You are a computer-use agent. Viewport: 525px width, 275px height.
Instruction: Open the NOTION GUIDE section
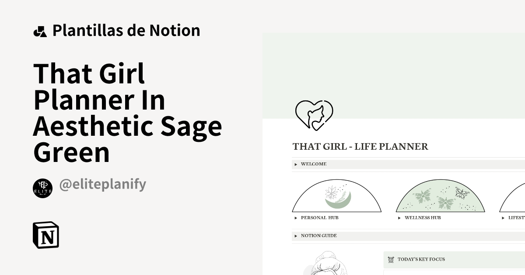click(x=296, y=236)
